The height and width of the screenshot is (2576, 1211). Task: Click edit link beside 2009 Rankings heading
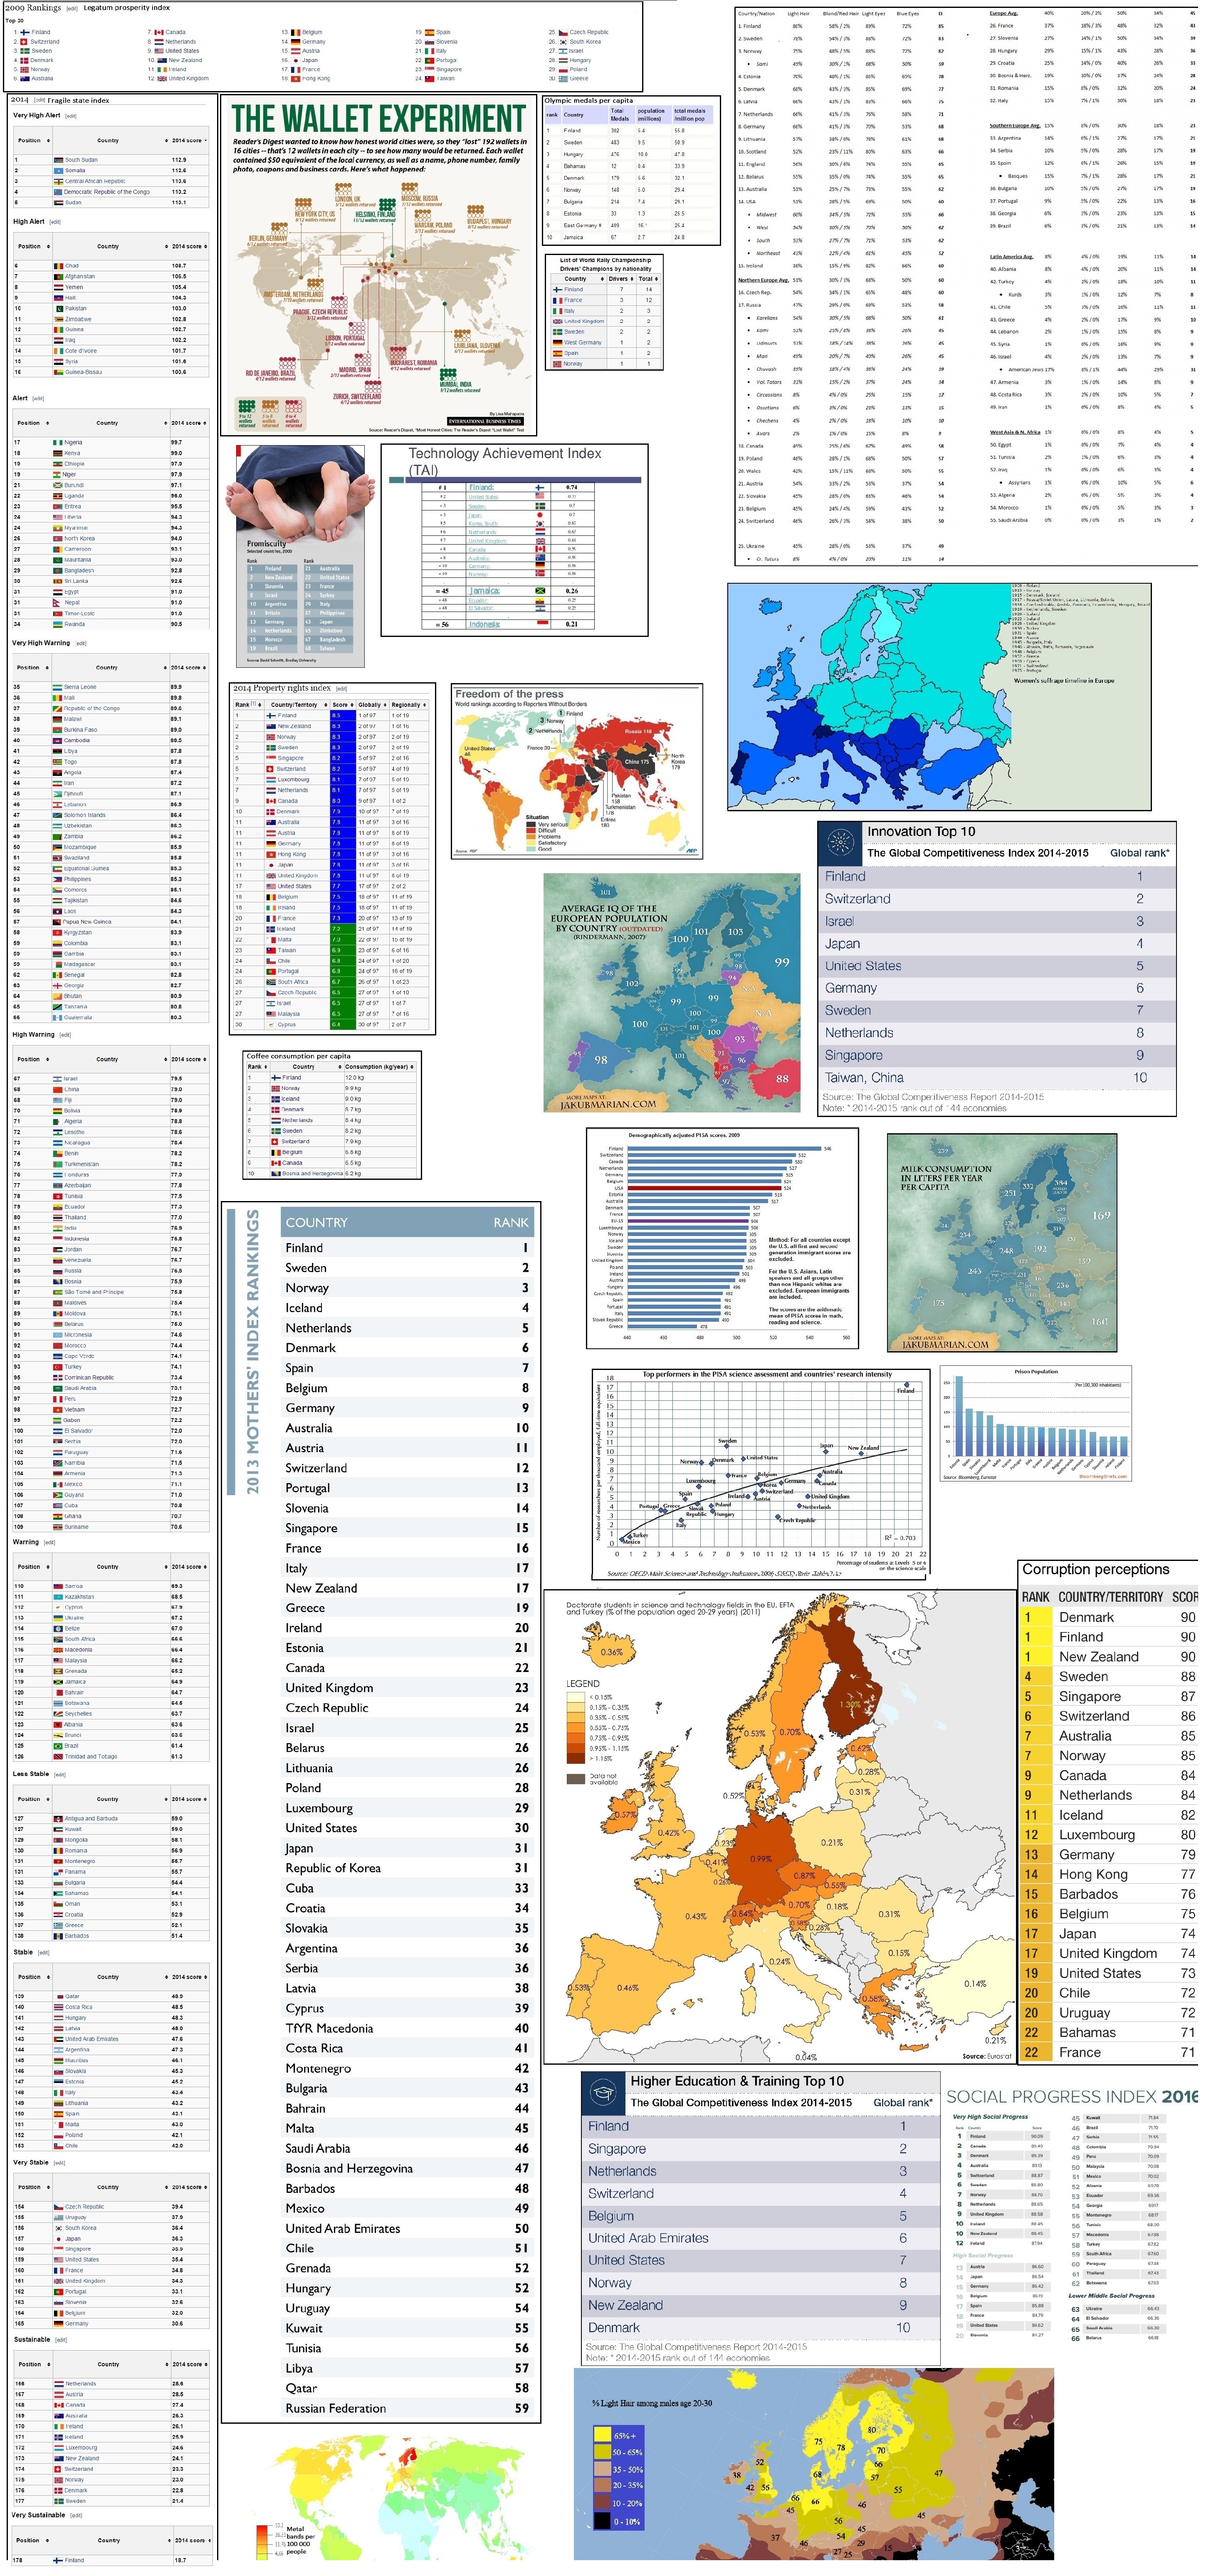72,8
